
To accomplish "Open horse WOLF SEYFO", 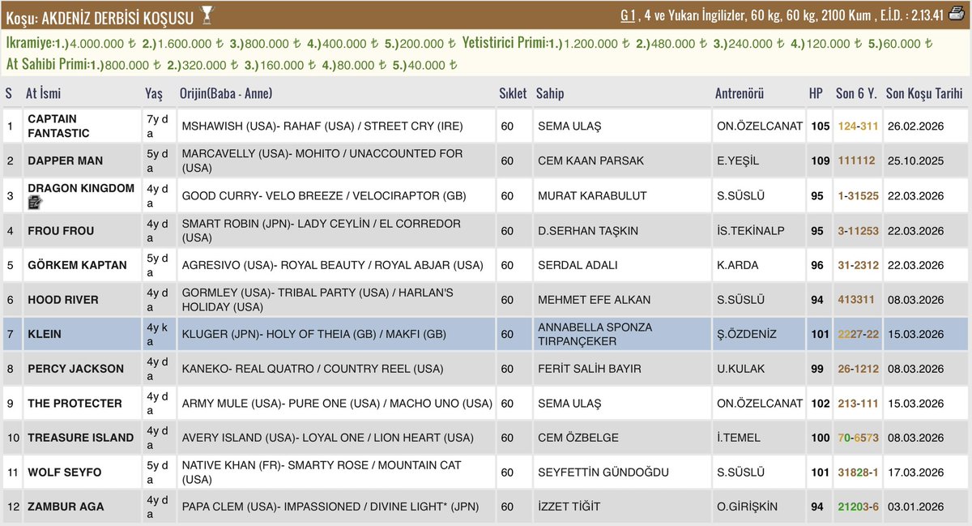I will point(65,473).
